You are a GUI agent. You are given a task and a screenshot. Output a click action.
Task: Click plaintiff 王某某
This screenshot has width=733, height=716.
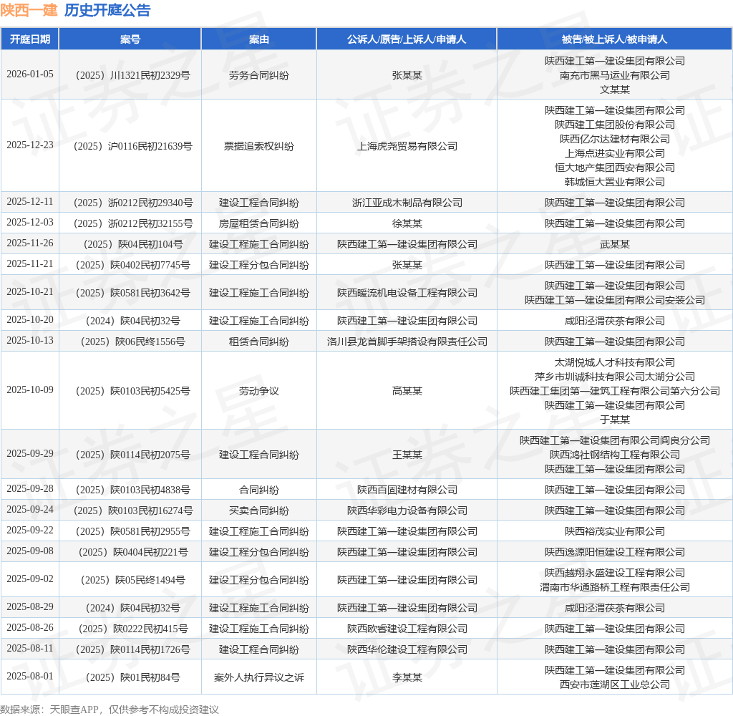tap(407, 455)
